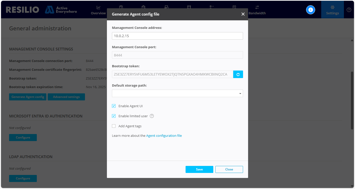Click the refresh bootstrap token icon

(238, 75)
